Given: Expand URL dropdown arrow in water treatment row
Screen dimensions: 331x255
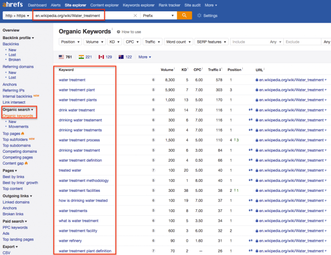Looking at the screenshot, I should (x=325, y=80).
